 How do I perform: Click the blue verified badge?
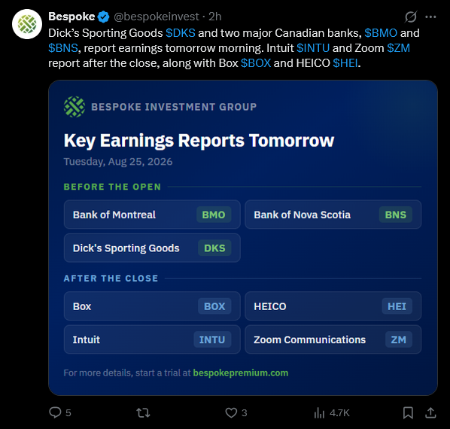coord(103,17)
